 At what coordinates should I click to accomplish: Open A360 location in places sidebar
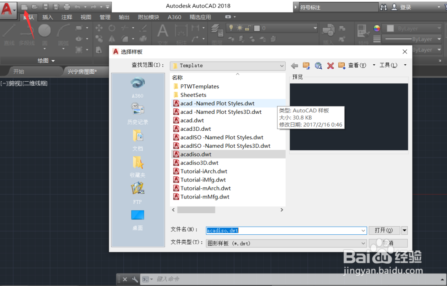coord(138,87)
